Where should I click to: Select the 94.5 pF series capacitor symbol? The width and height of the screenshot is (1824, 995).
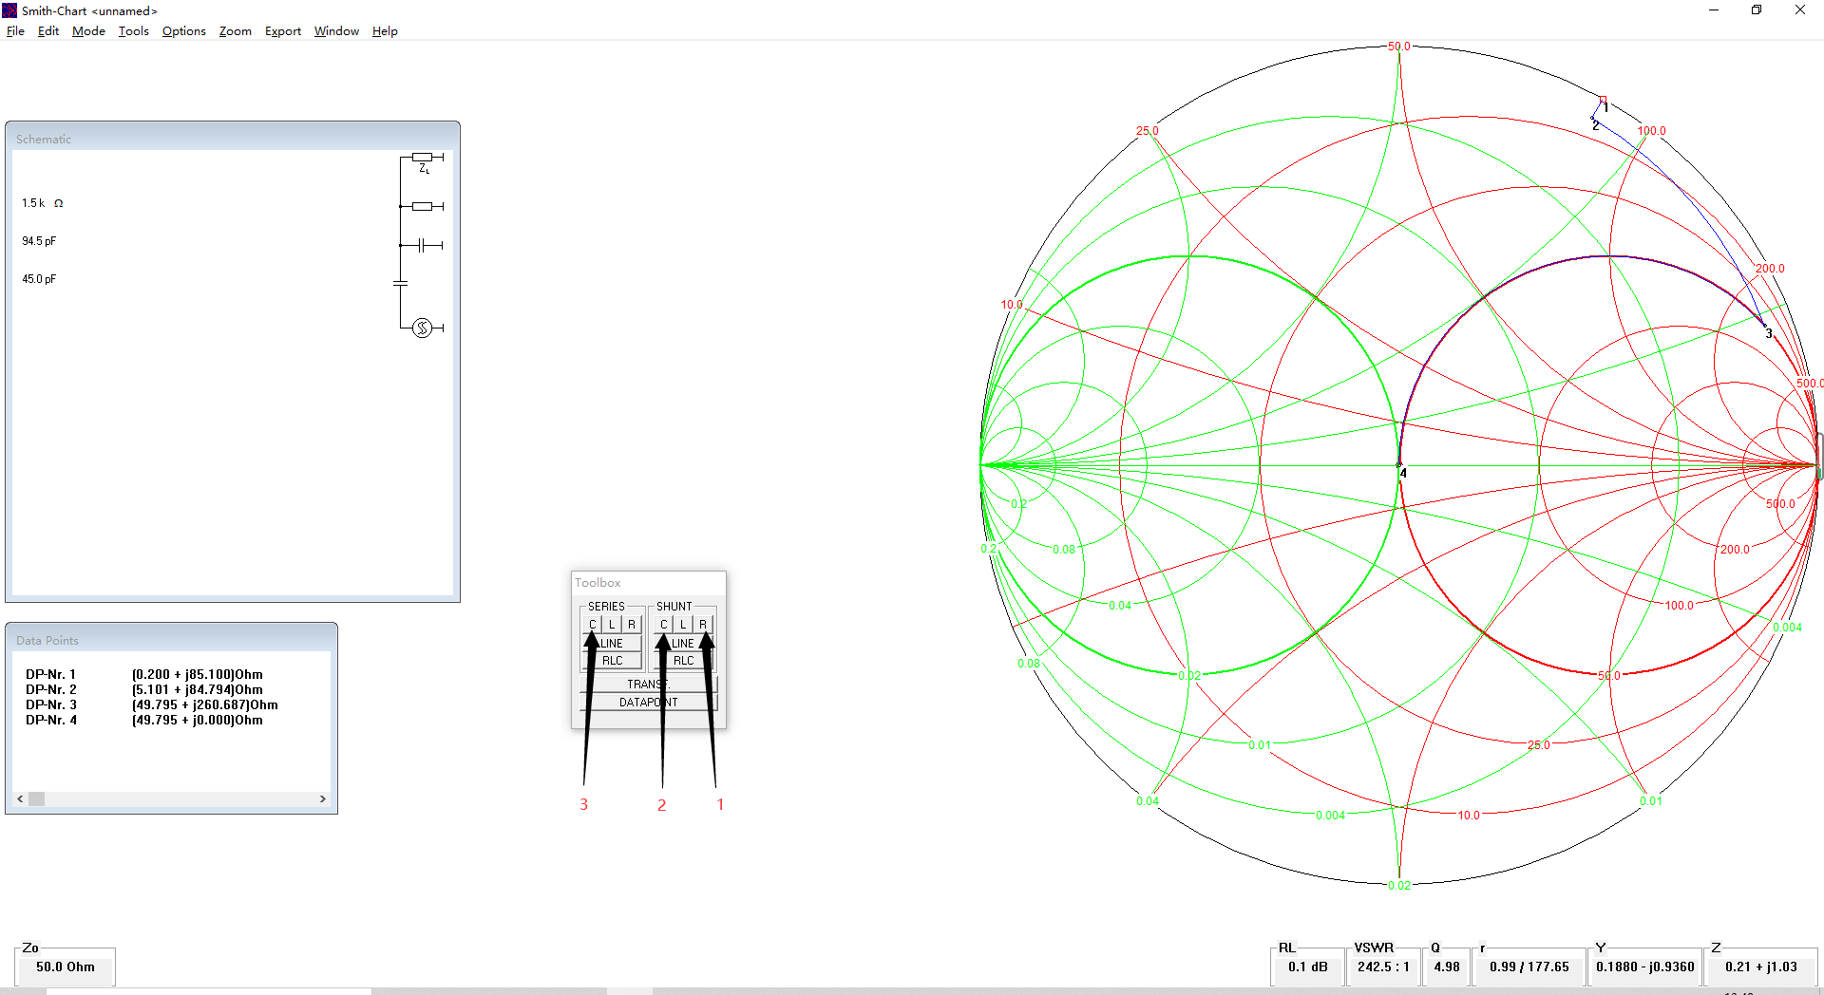coord(422,245)
